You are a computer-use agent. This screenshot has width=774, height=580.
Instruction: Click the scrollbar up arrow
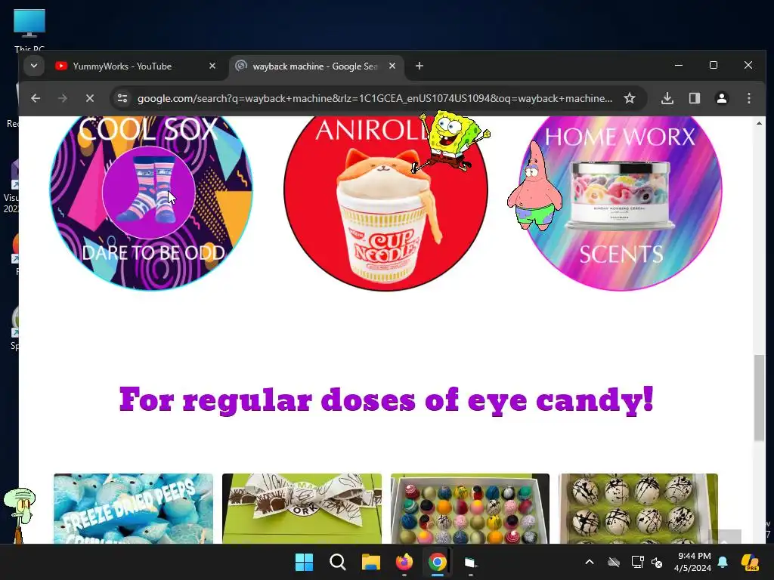point(759,123)
